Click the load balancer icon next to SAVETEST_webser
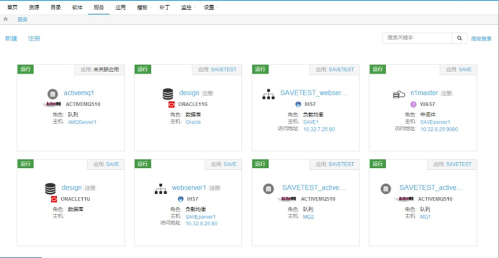 (x=269, y=93)
